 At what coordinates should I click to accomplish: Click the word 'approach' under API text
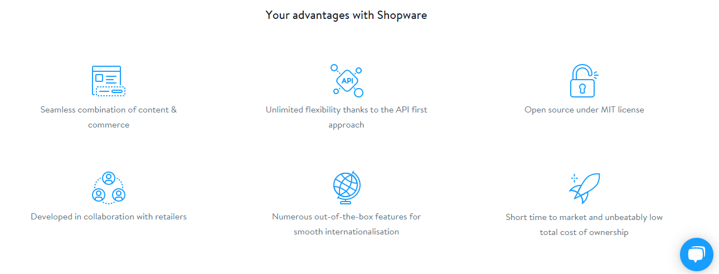click(x=346, y=125)
